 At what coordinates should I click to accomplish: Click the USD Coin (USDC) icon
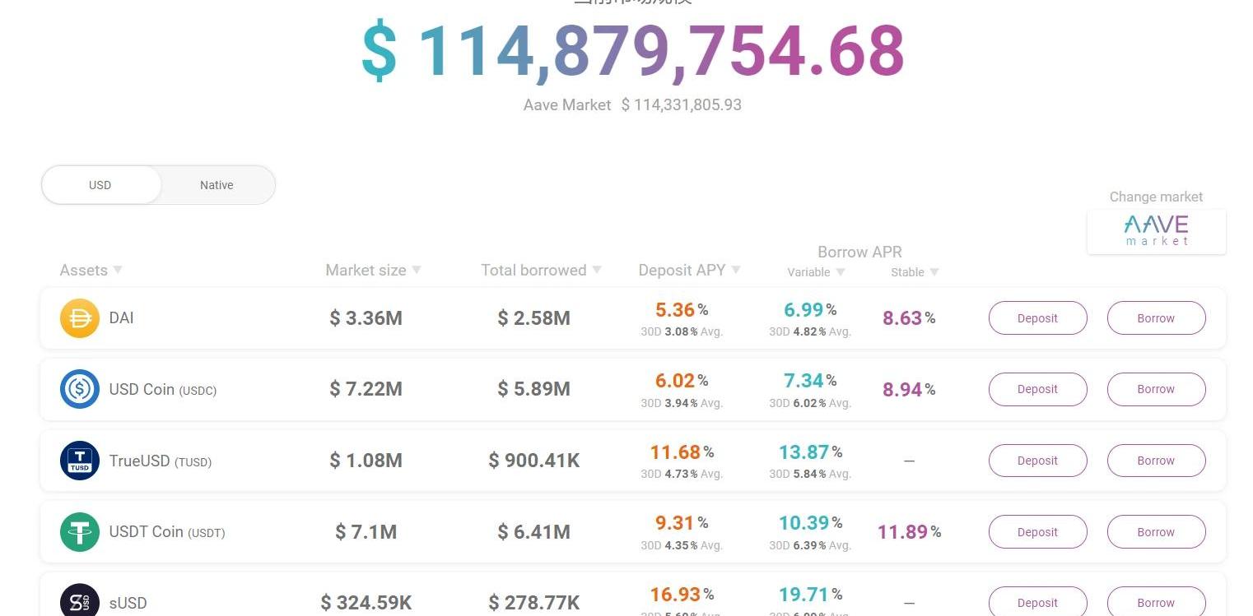tap(80, 389)
